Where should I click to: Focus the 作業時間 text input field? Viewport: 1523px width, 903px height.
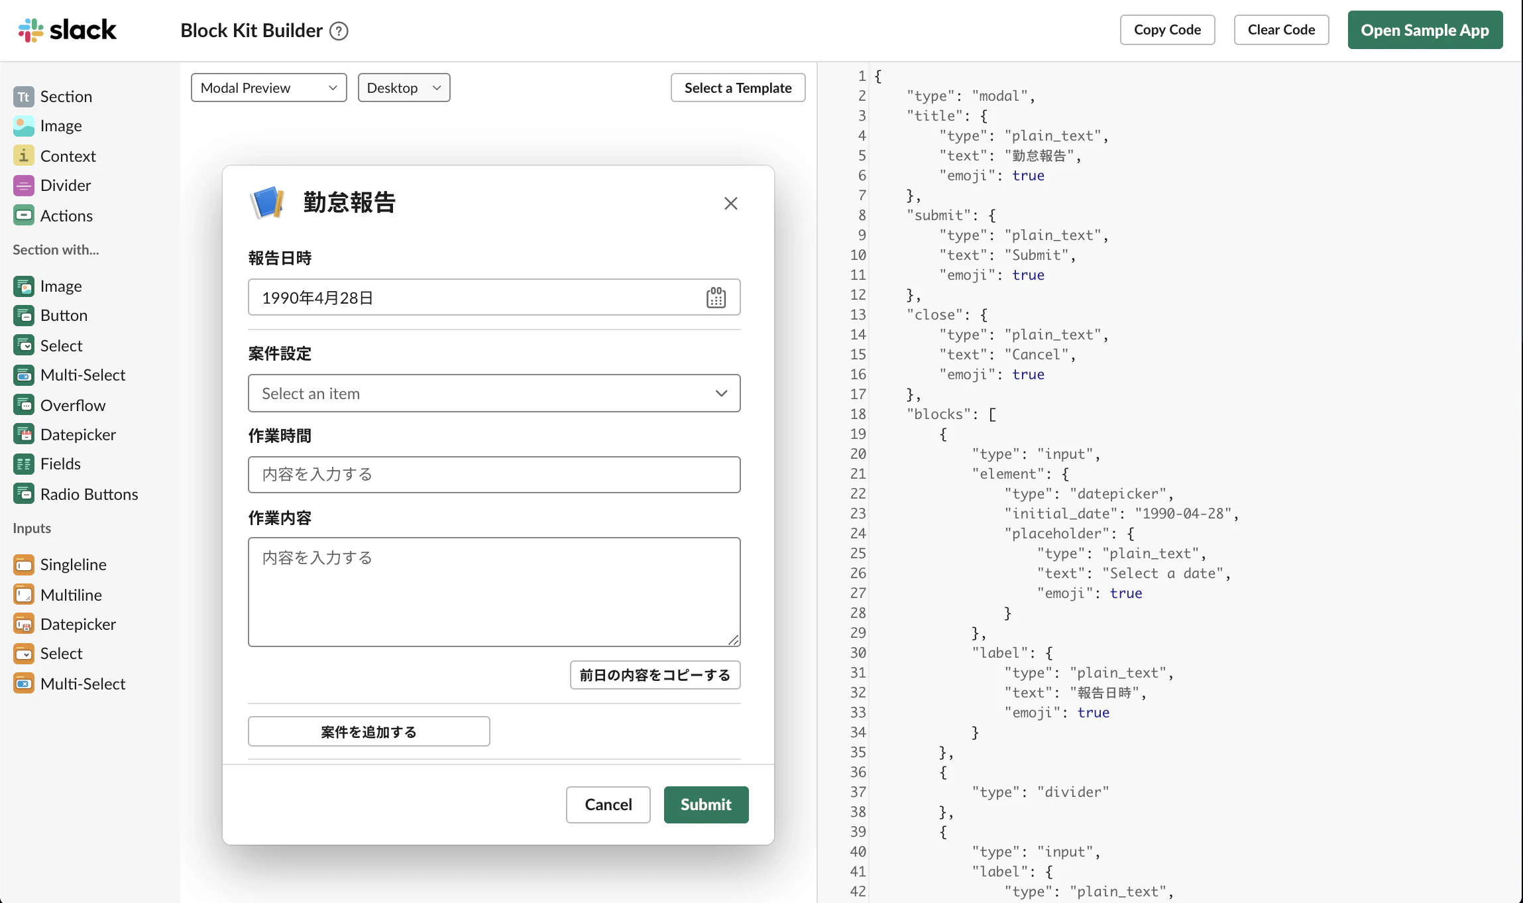pos(494,475)
